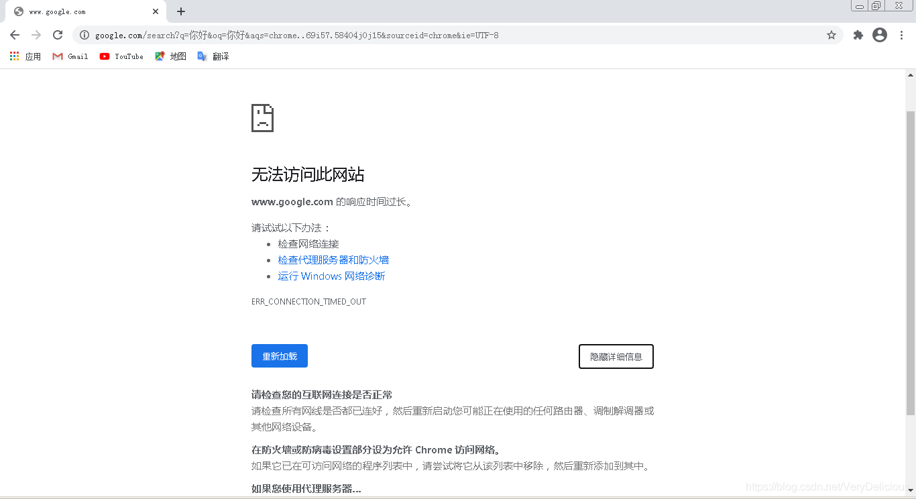Image resolution: width=916 pixels, height=499 pixels.
Task: Close the www.google.com tab
Action: click(x=156, y=11)
